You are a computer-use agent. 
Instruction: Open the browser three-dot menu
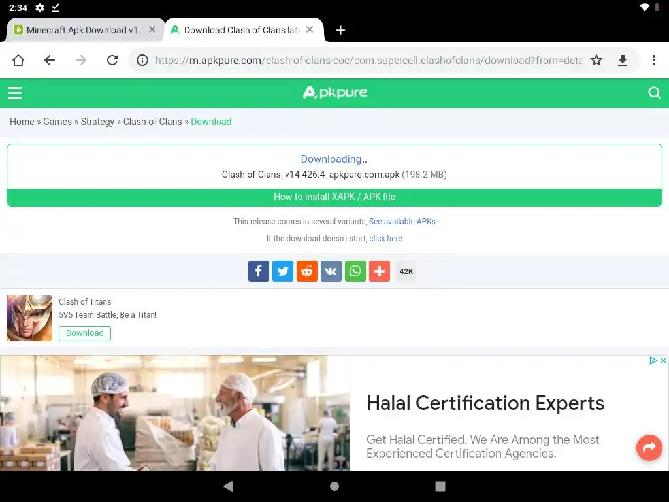tap(653, 60)
